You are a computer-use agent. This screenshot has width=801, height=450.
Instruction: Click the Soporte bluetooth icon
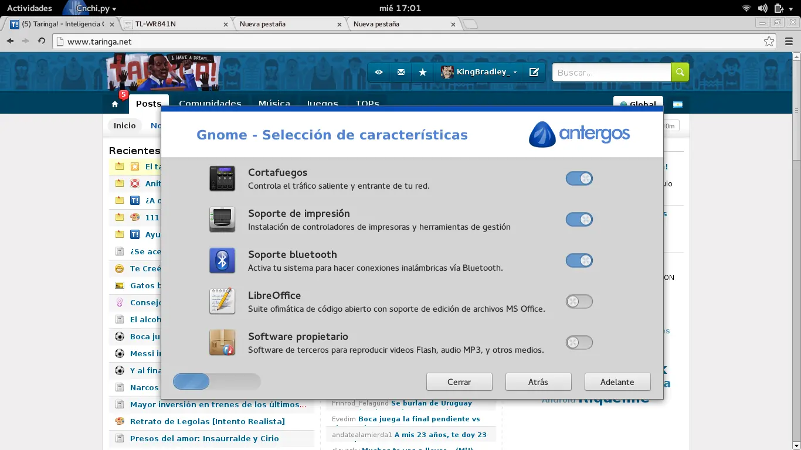pos(222,260)
